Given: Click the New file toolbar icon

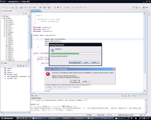Looking at the screenshot, I should click(x=3, y=7).
